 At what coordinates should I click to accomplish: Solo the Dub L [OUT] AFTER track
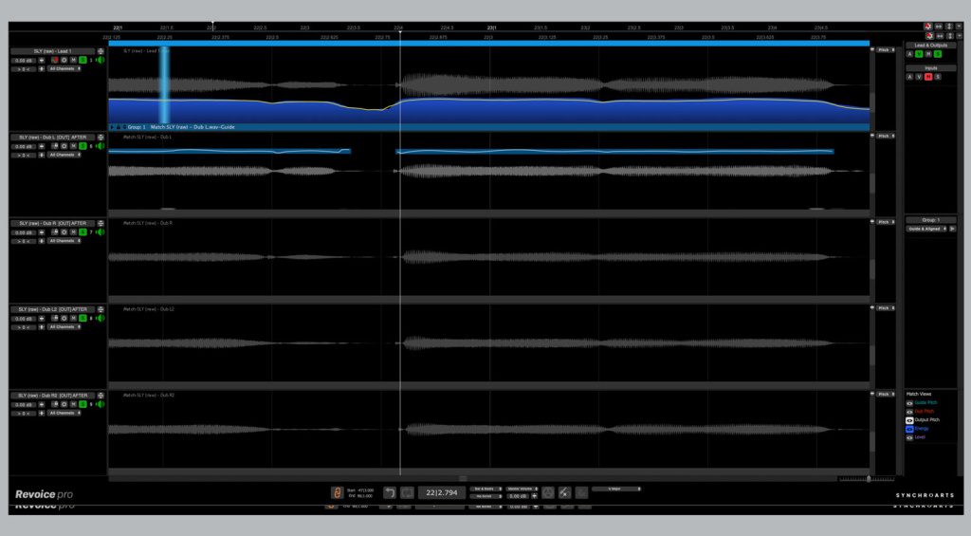pyautogui.click(x=82, y=146)
